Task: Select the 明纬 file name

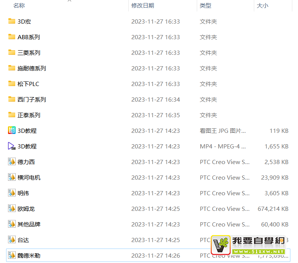Action: point(23,193)
